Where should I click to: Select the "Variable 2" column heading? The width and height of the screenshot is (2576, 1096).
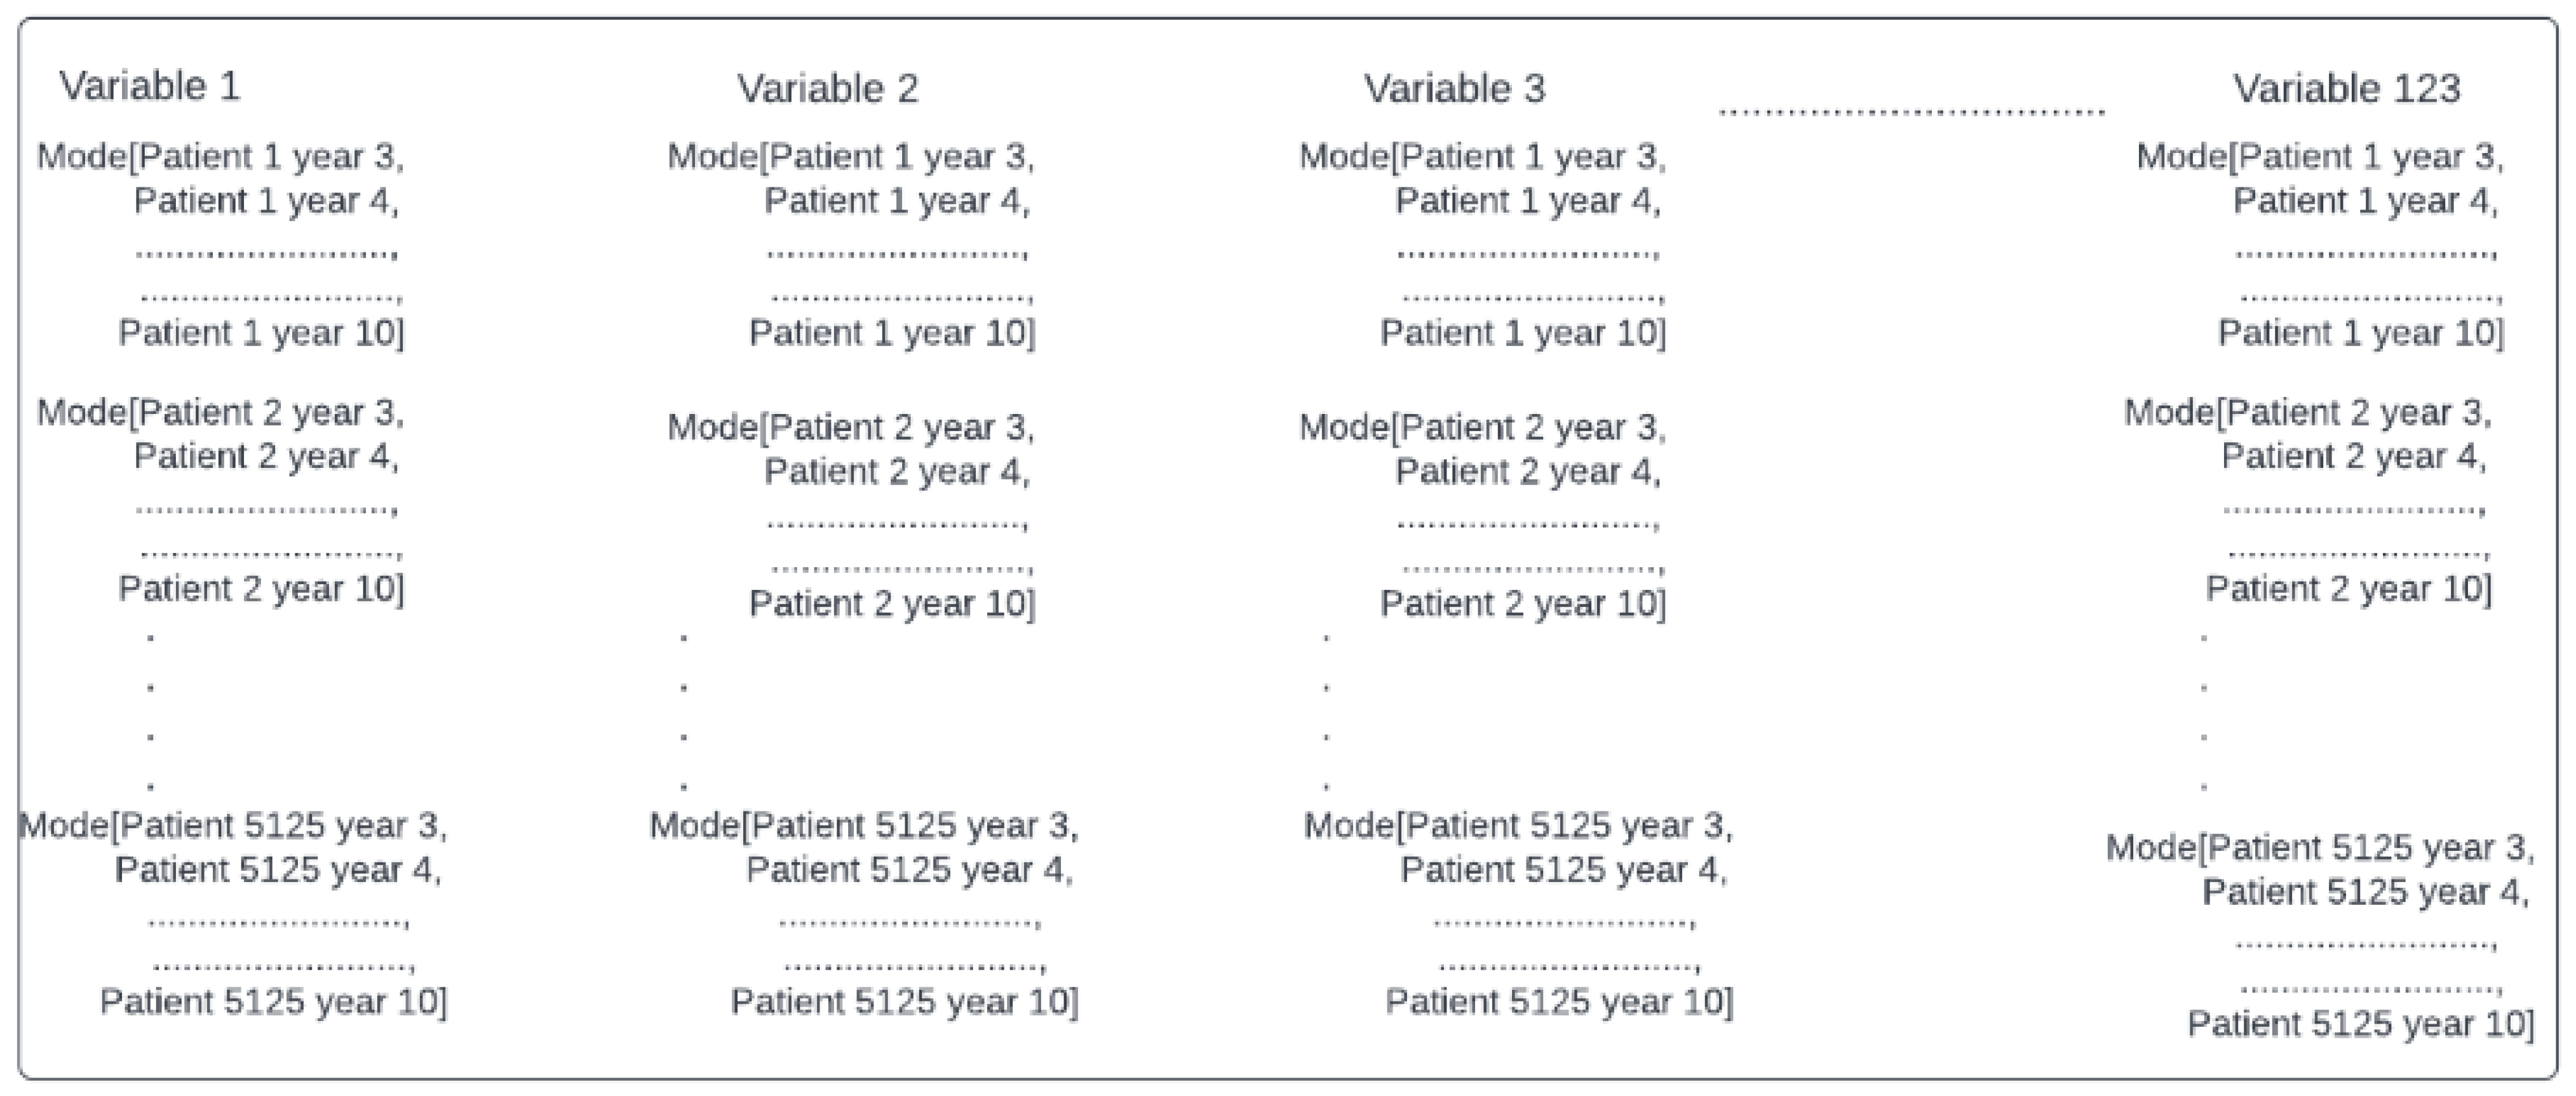[x=827, y=89]
